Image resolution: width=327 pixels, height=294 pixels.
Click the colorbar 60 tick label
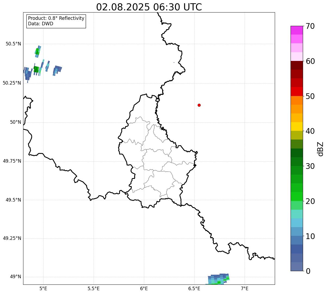click(310, 61)
